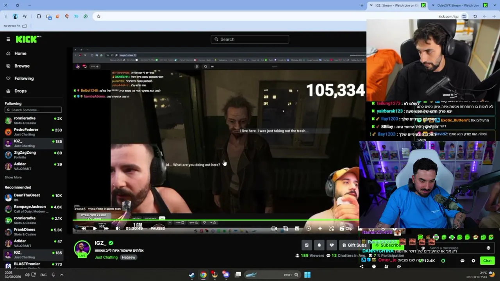Open the all bookmarks folder
The width and height of the screenshot is (500, 281).
click(15, 26)
